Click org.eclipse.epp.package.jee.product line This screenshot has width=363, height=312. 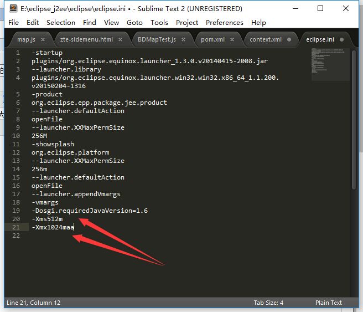coord(99,103)
